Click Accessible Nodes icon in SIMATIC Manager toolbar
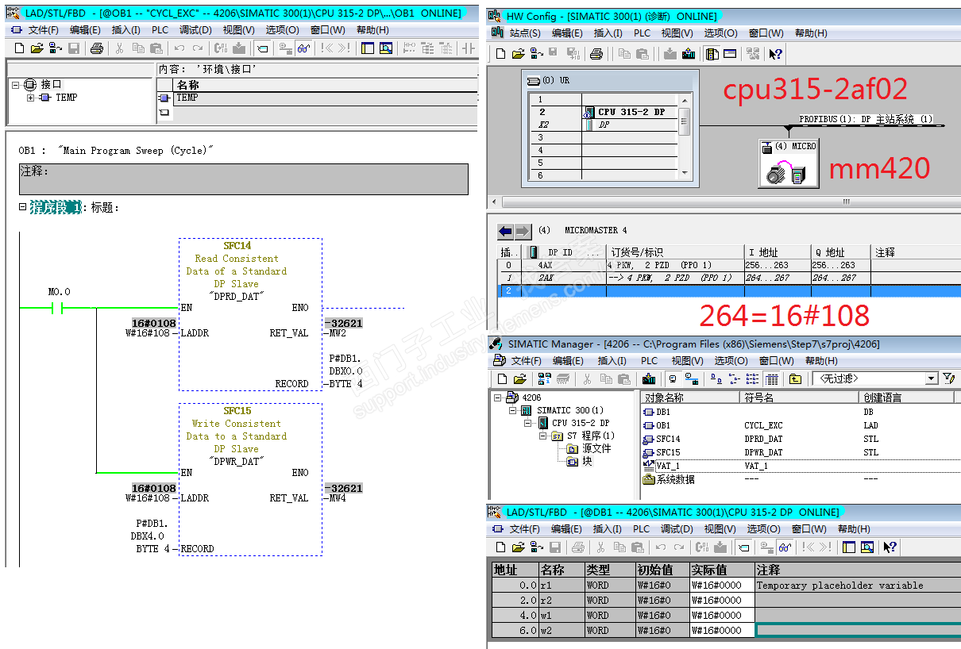Viewport: 961px width, 649px height. pos(544,379)
